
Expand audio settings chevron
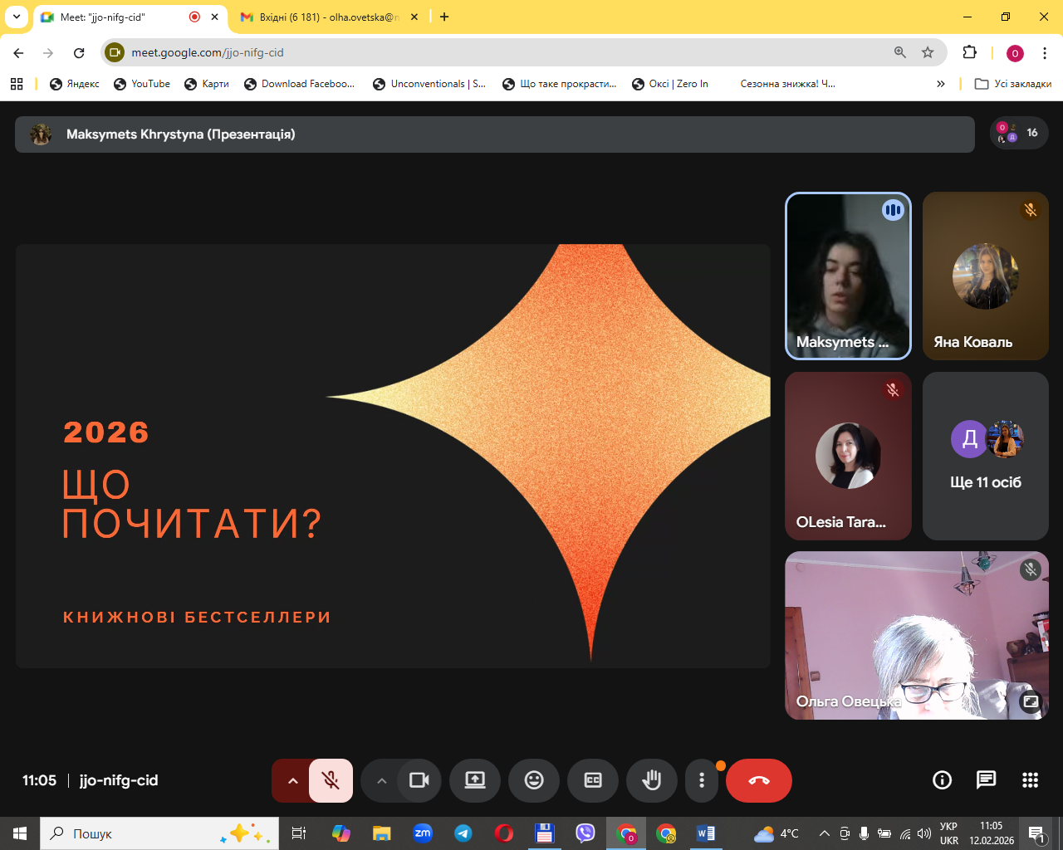[292, 780]
